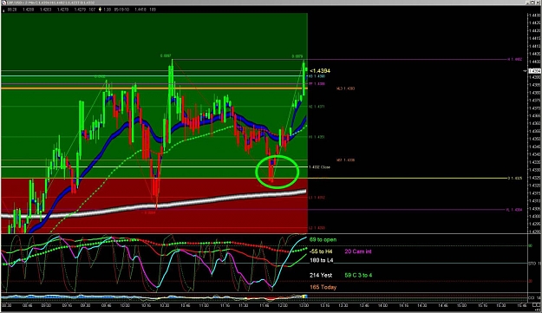Image resolution: width=542 pixels, height=313 pixels.
Task: Select the '165 Today' label
Action: [x=323, y=287]
